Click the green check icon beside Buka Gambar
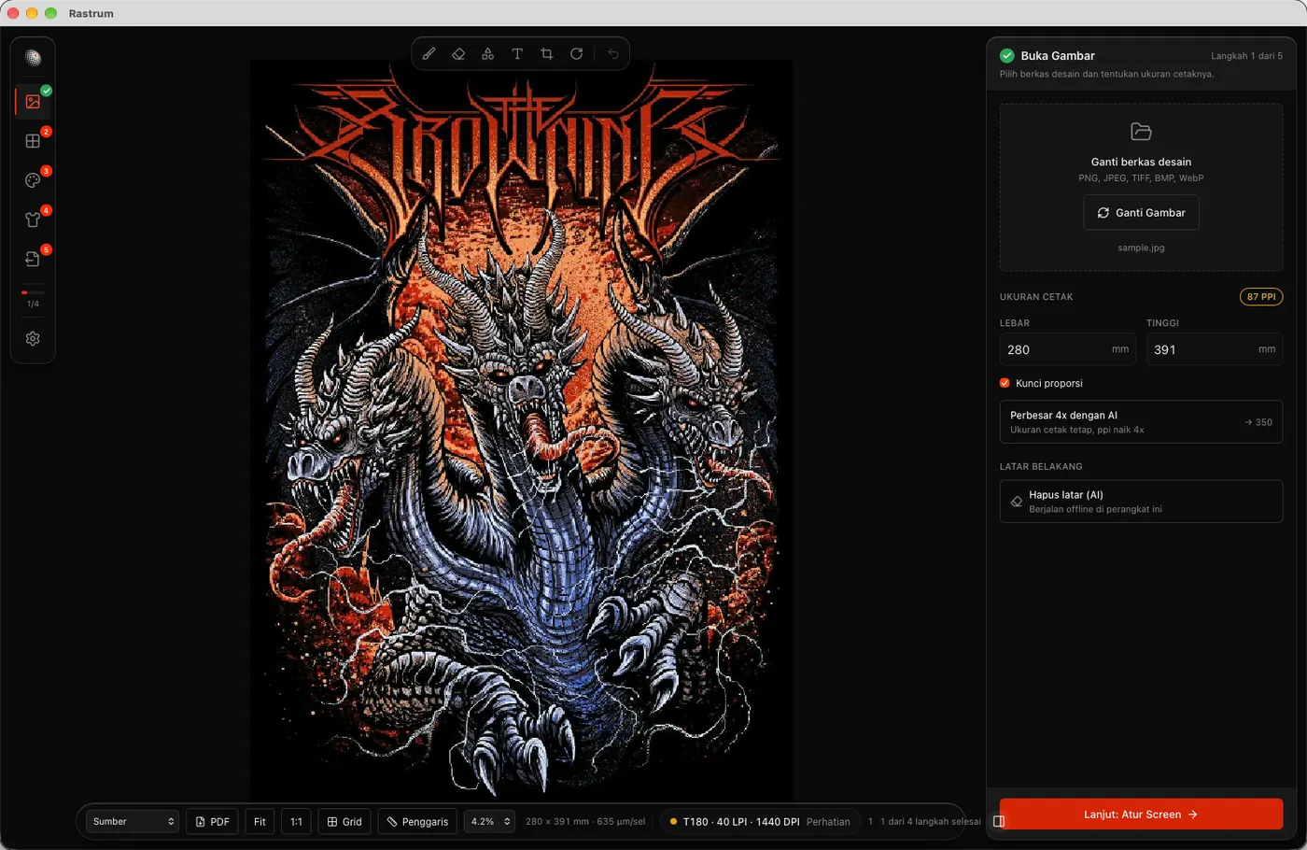 [1007, 56]
